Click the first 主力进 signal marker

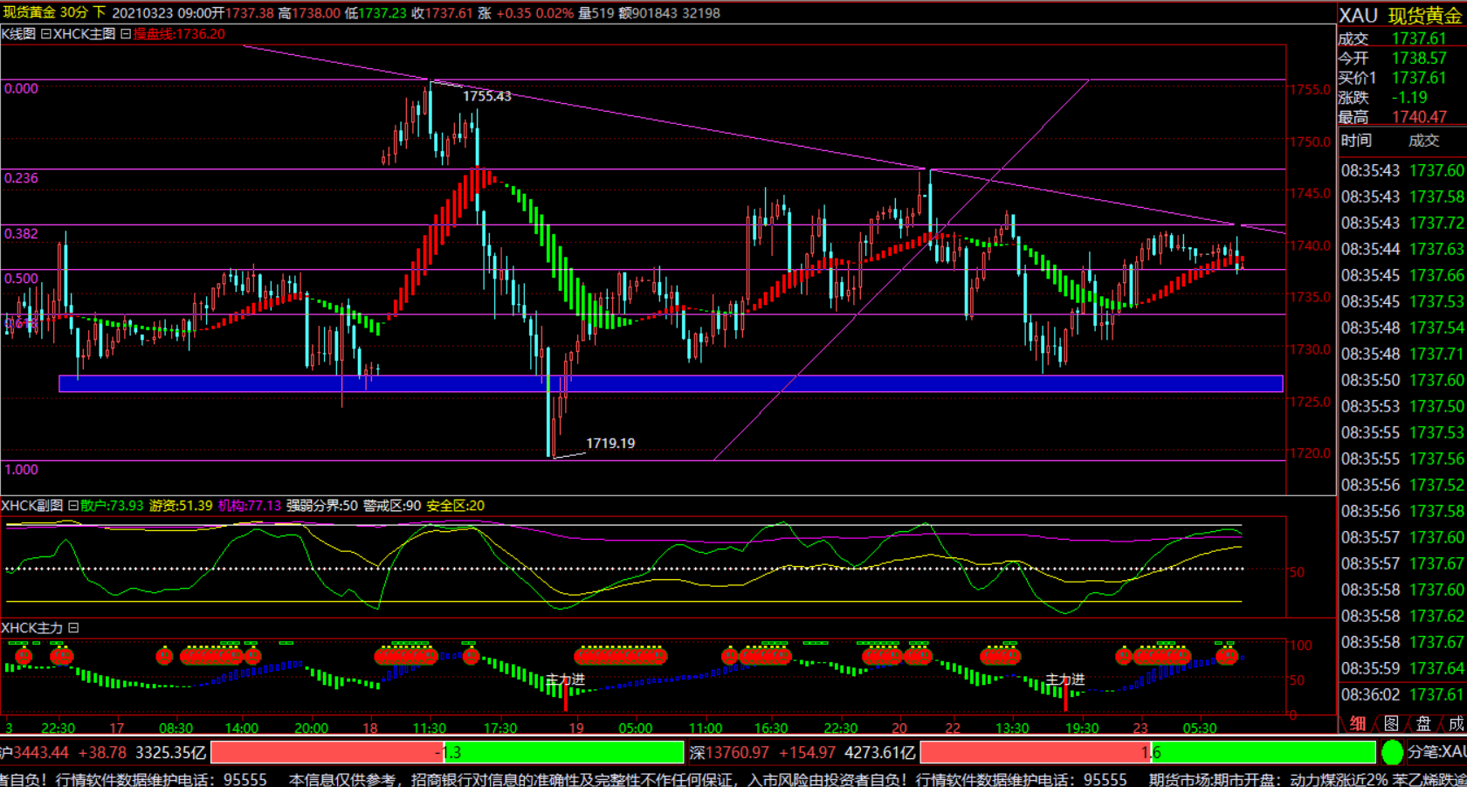[565, 680]
